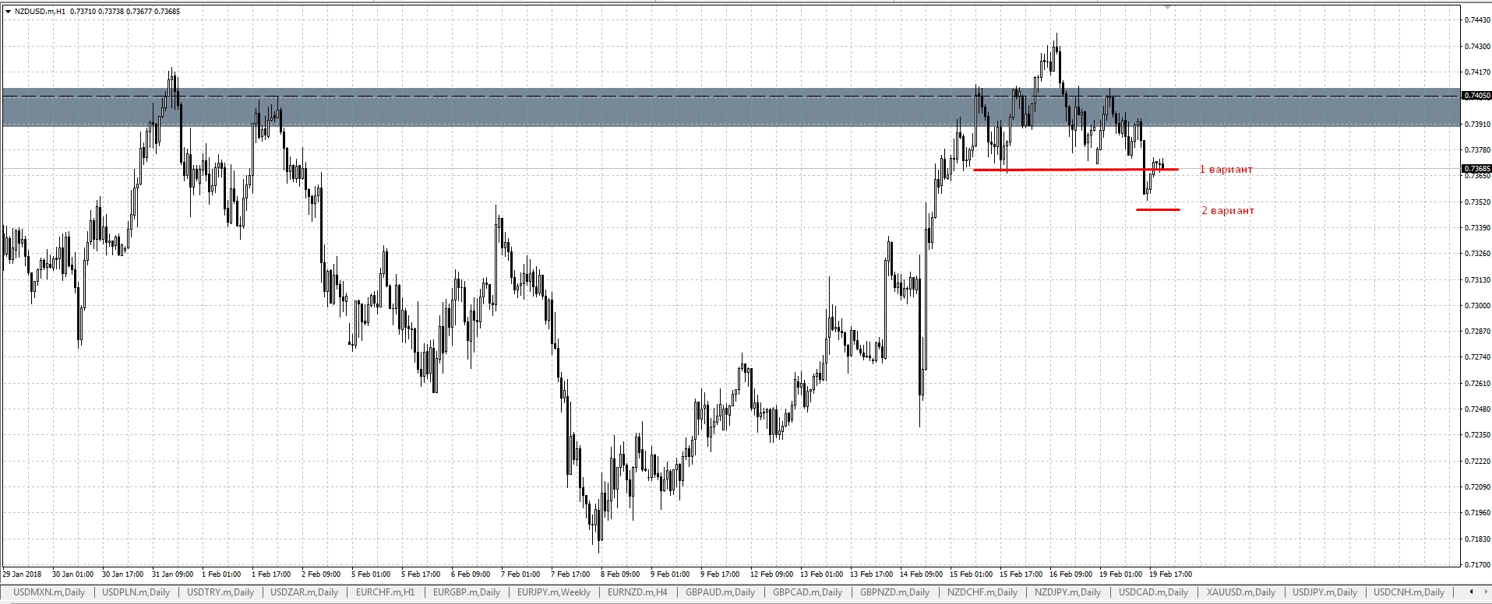Click the 0.73390 price on the scale
1492x604 pixels.
coord(1476,228)
